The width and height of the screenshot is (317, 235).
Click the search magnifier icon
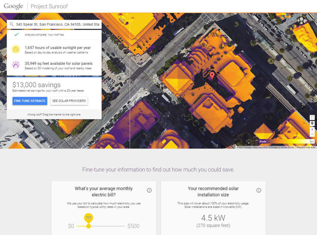(12, 25)
